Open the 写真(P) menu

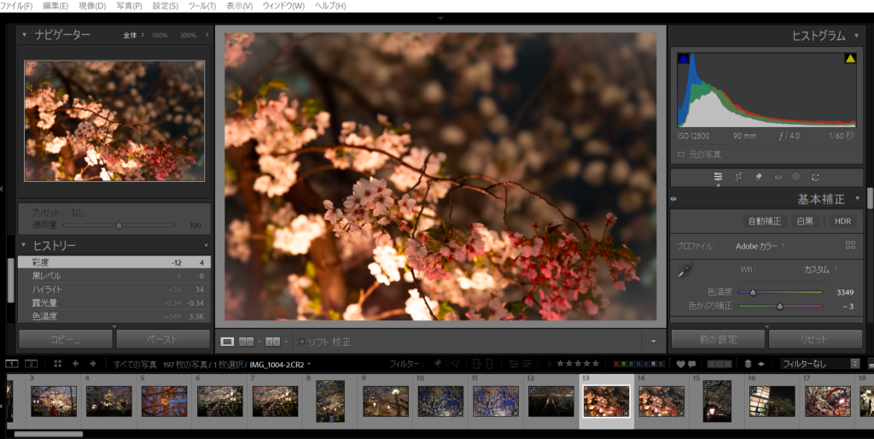click(129, 6)
